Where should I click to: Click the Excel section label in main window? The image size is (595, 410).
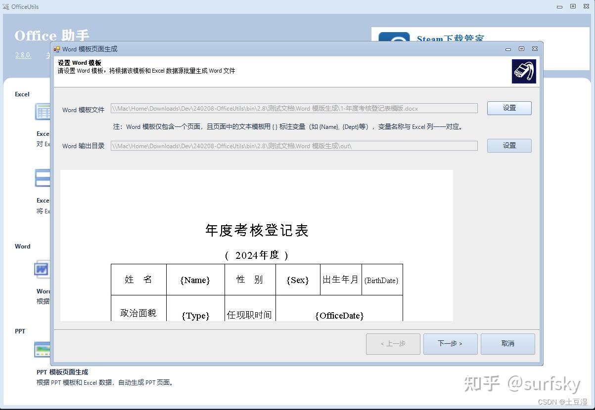click(22, 94)
